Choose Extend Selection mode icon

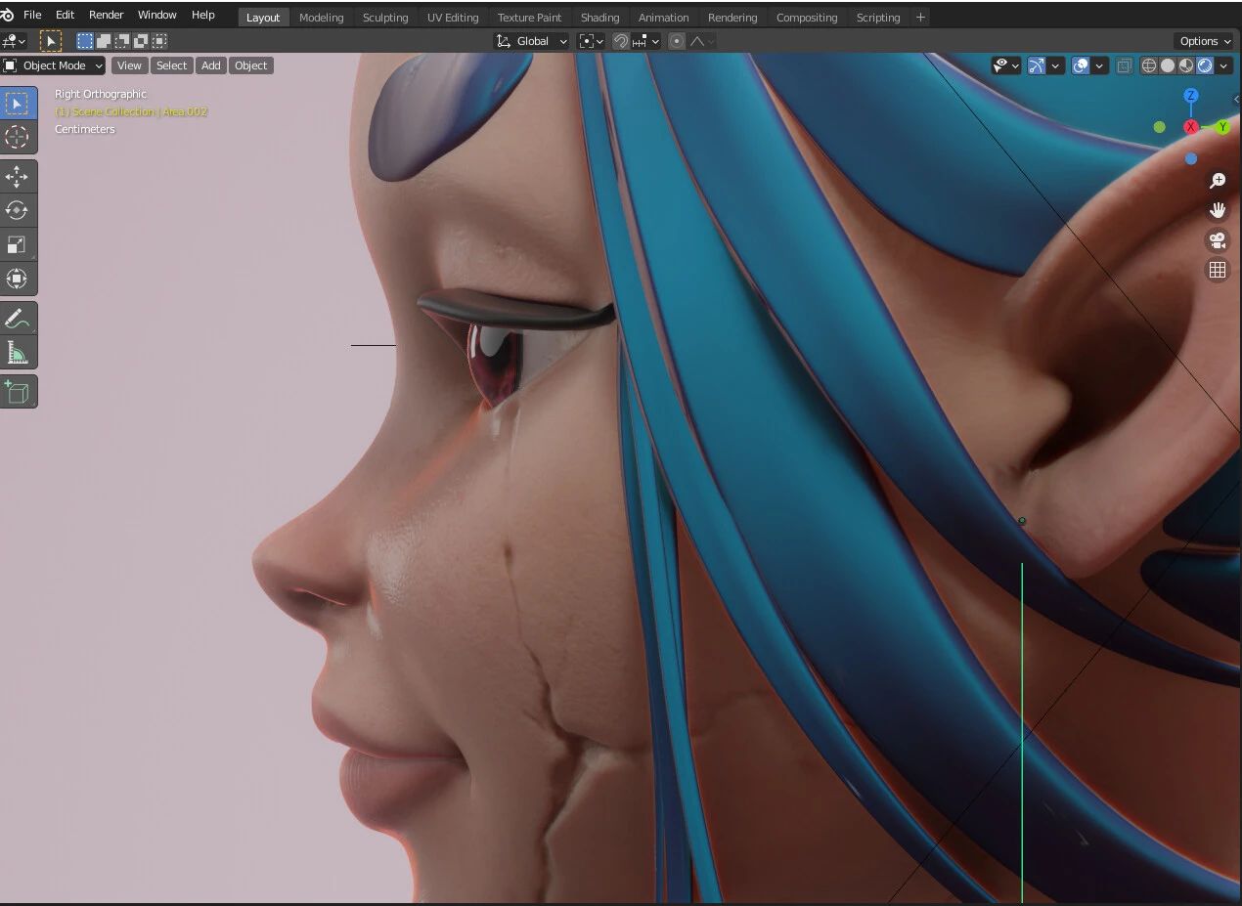(104, 41)
